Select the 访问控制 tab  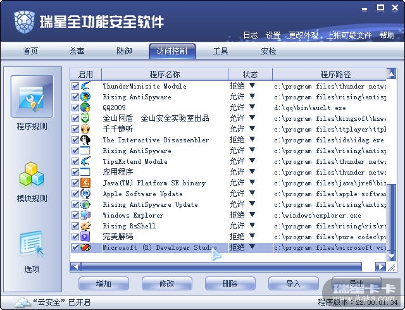click(172, 51)
